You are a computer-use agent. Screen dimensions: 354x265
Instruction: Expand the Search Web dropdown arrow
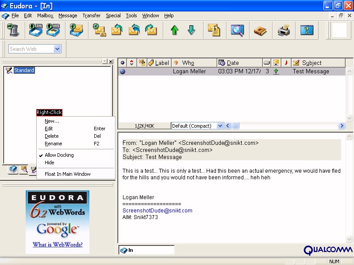[x=58, y=49]
